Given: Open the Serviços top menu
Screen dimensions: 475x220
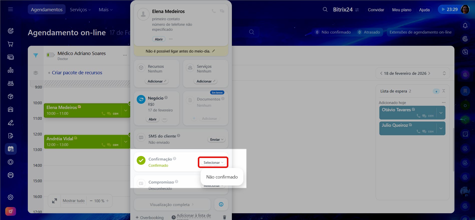Looking at the screenshot, I should coord(80,9).
